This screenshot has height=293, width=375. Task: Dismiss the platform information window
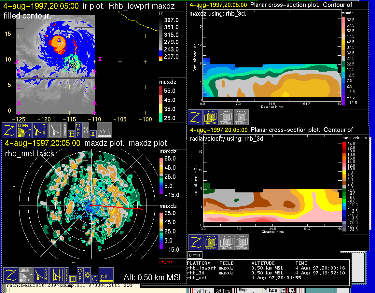coord(195,255)
